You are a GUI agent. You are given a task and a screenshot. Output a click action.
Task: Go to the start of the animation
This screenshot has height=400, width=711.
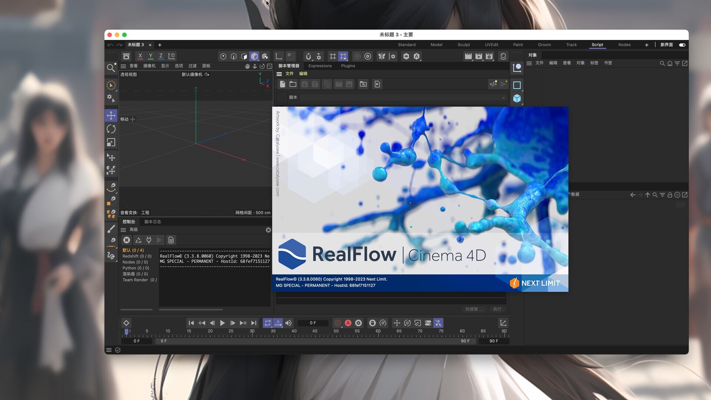pos(191,323)
